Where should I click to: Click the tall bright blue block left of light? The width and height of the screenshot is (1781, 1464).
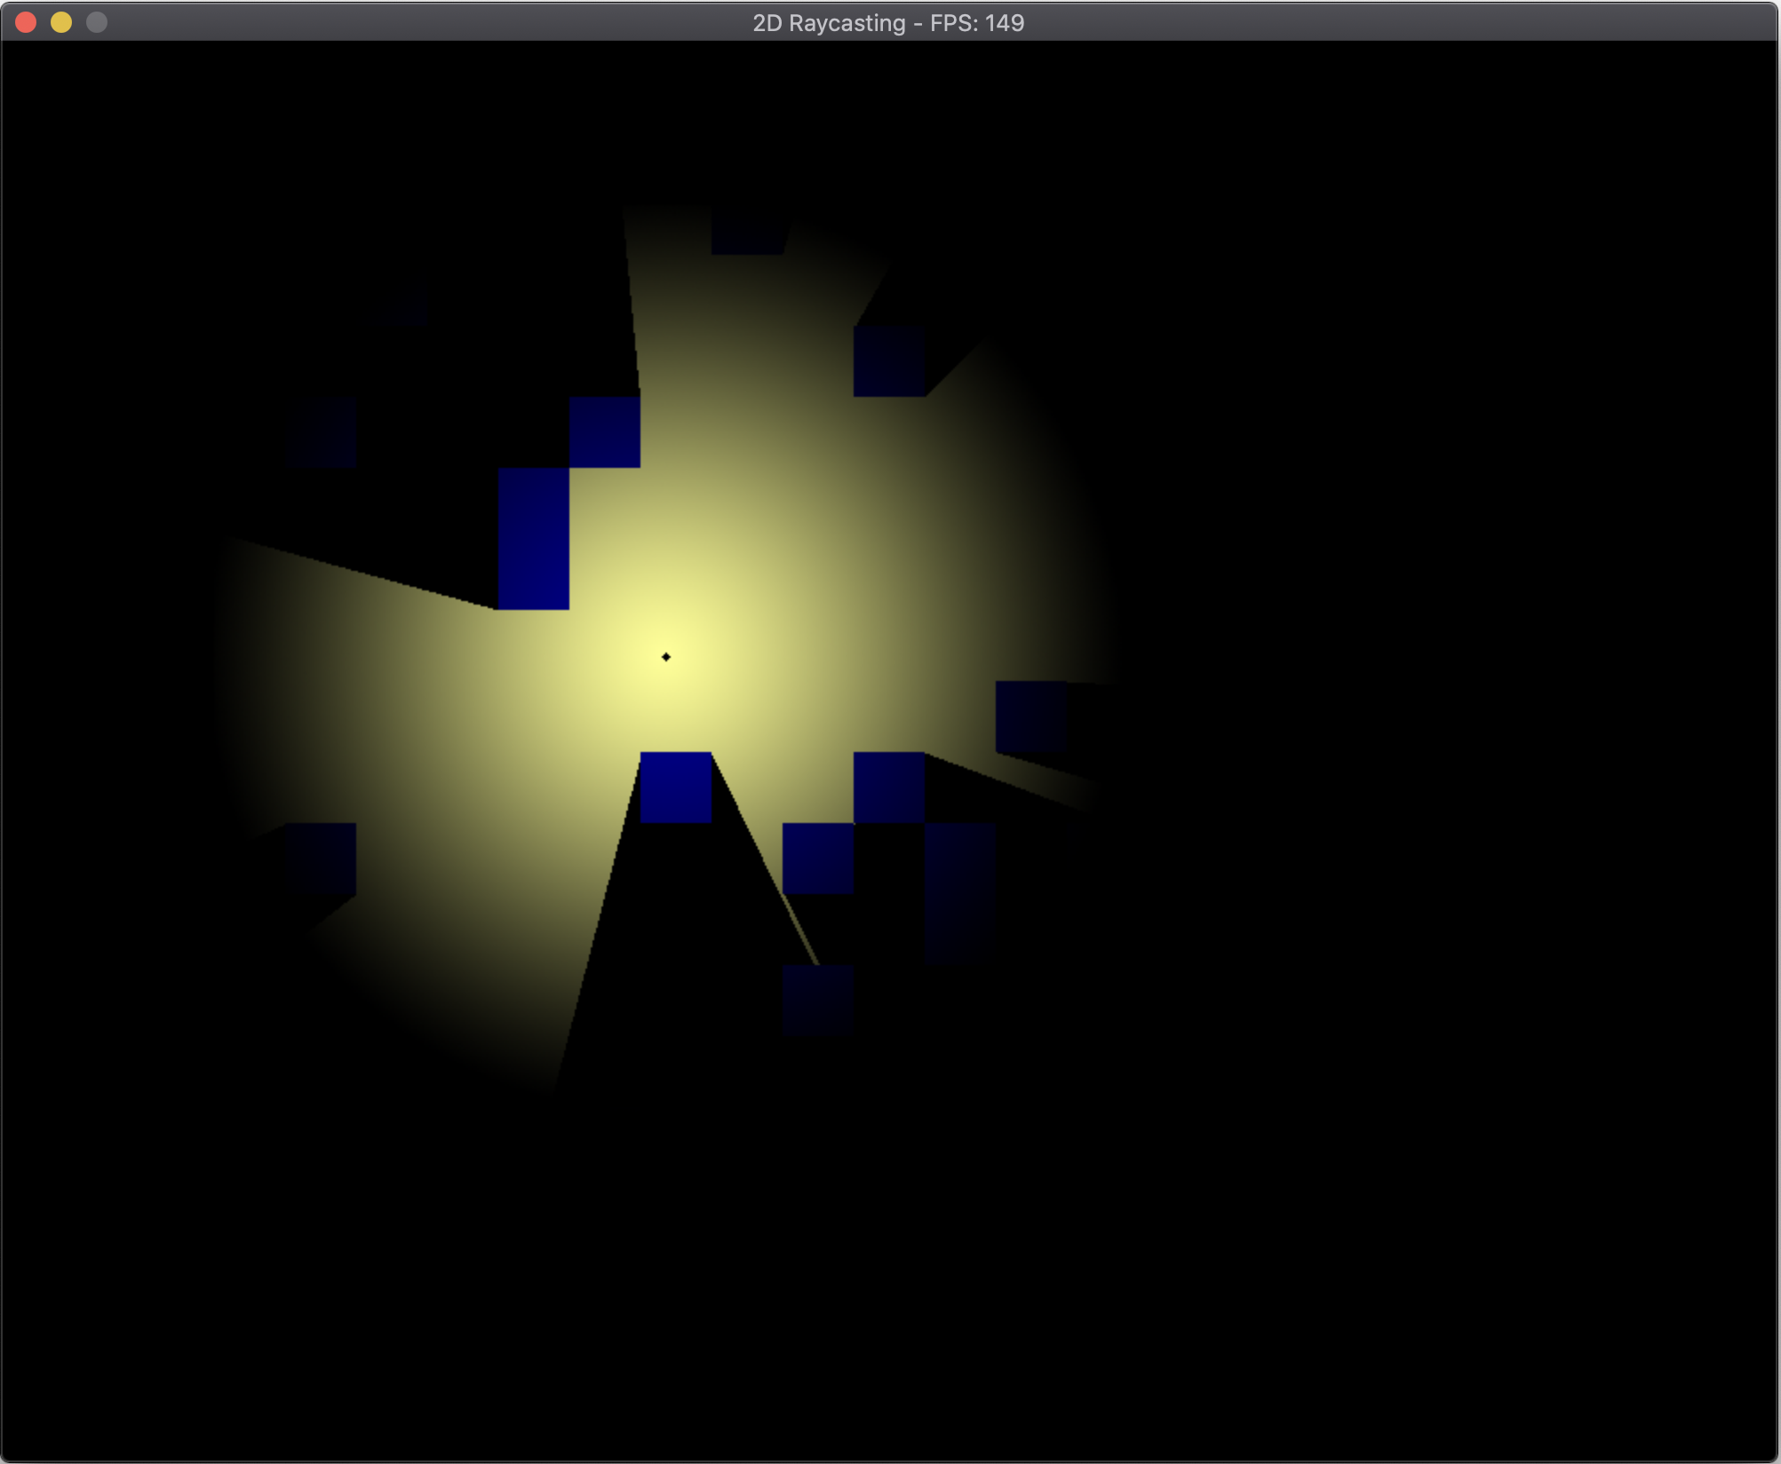click(533, 539)
